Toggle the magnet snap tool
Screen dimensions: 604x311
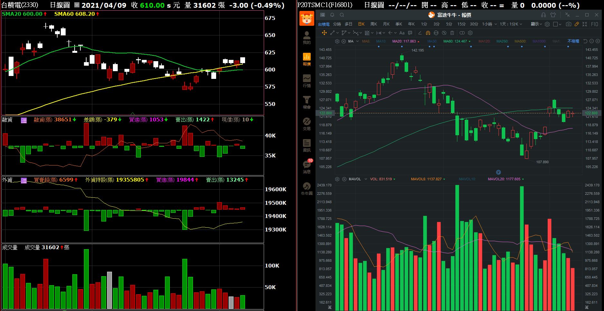(x=428, y=33)
